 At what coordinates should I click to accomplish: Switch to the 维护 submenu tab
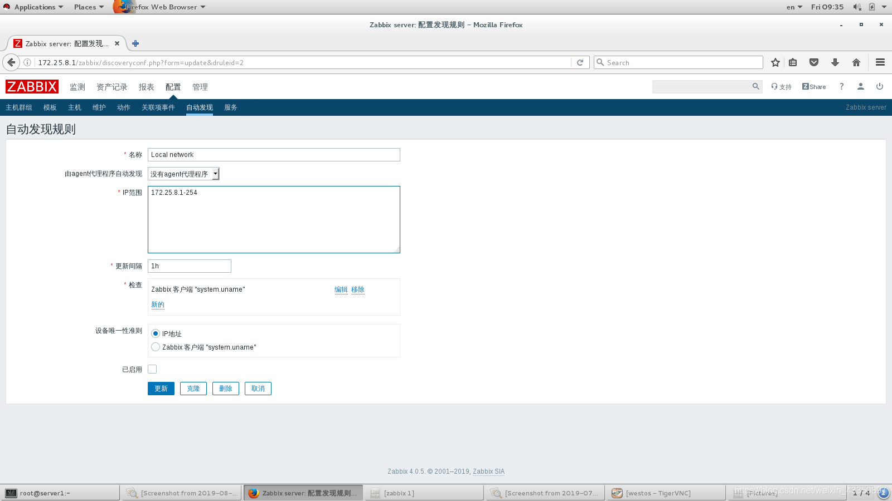pyautogui.click(x=99, y=107)
